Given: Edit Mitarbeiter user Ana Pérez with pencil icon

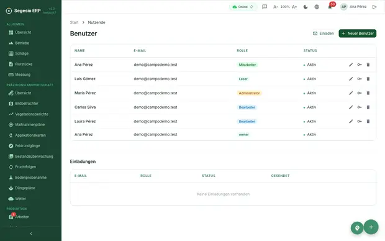Looking at the screenshot, I should pyautogui.click(x=351, y=65).
